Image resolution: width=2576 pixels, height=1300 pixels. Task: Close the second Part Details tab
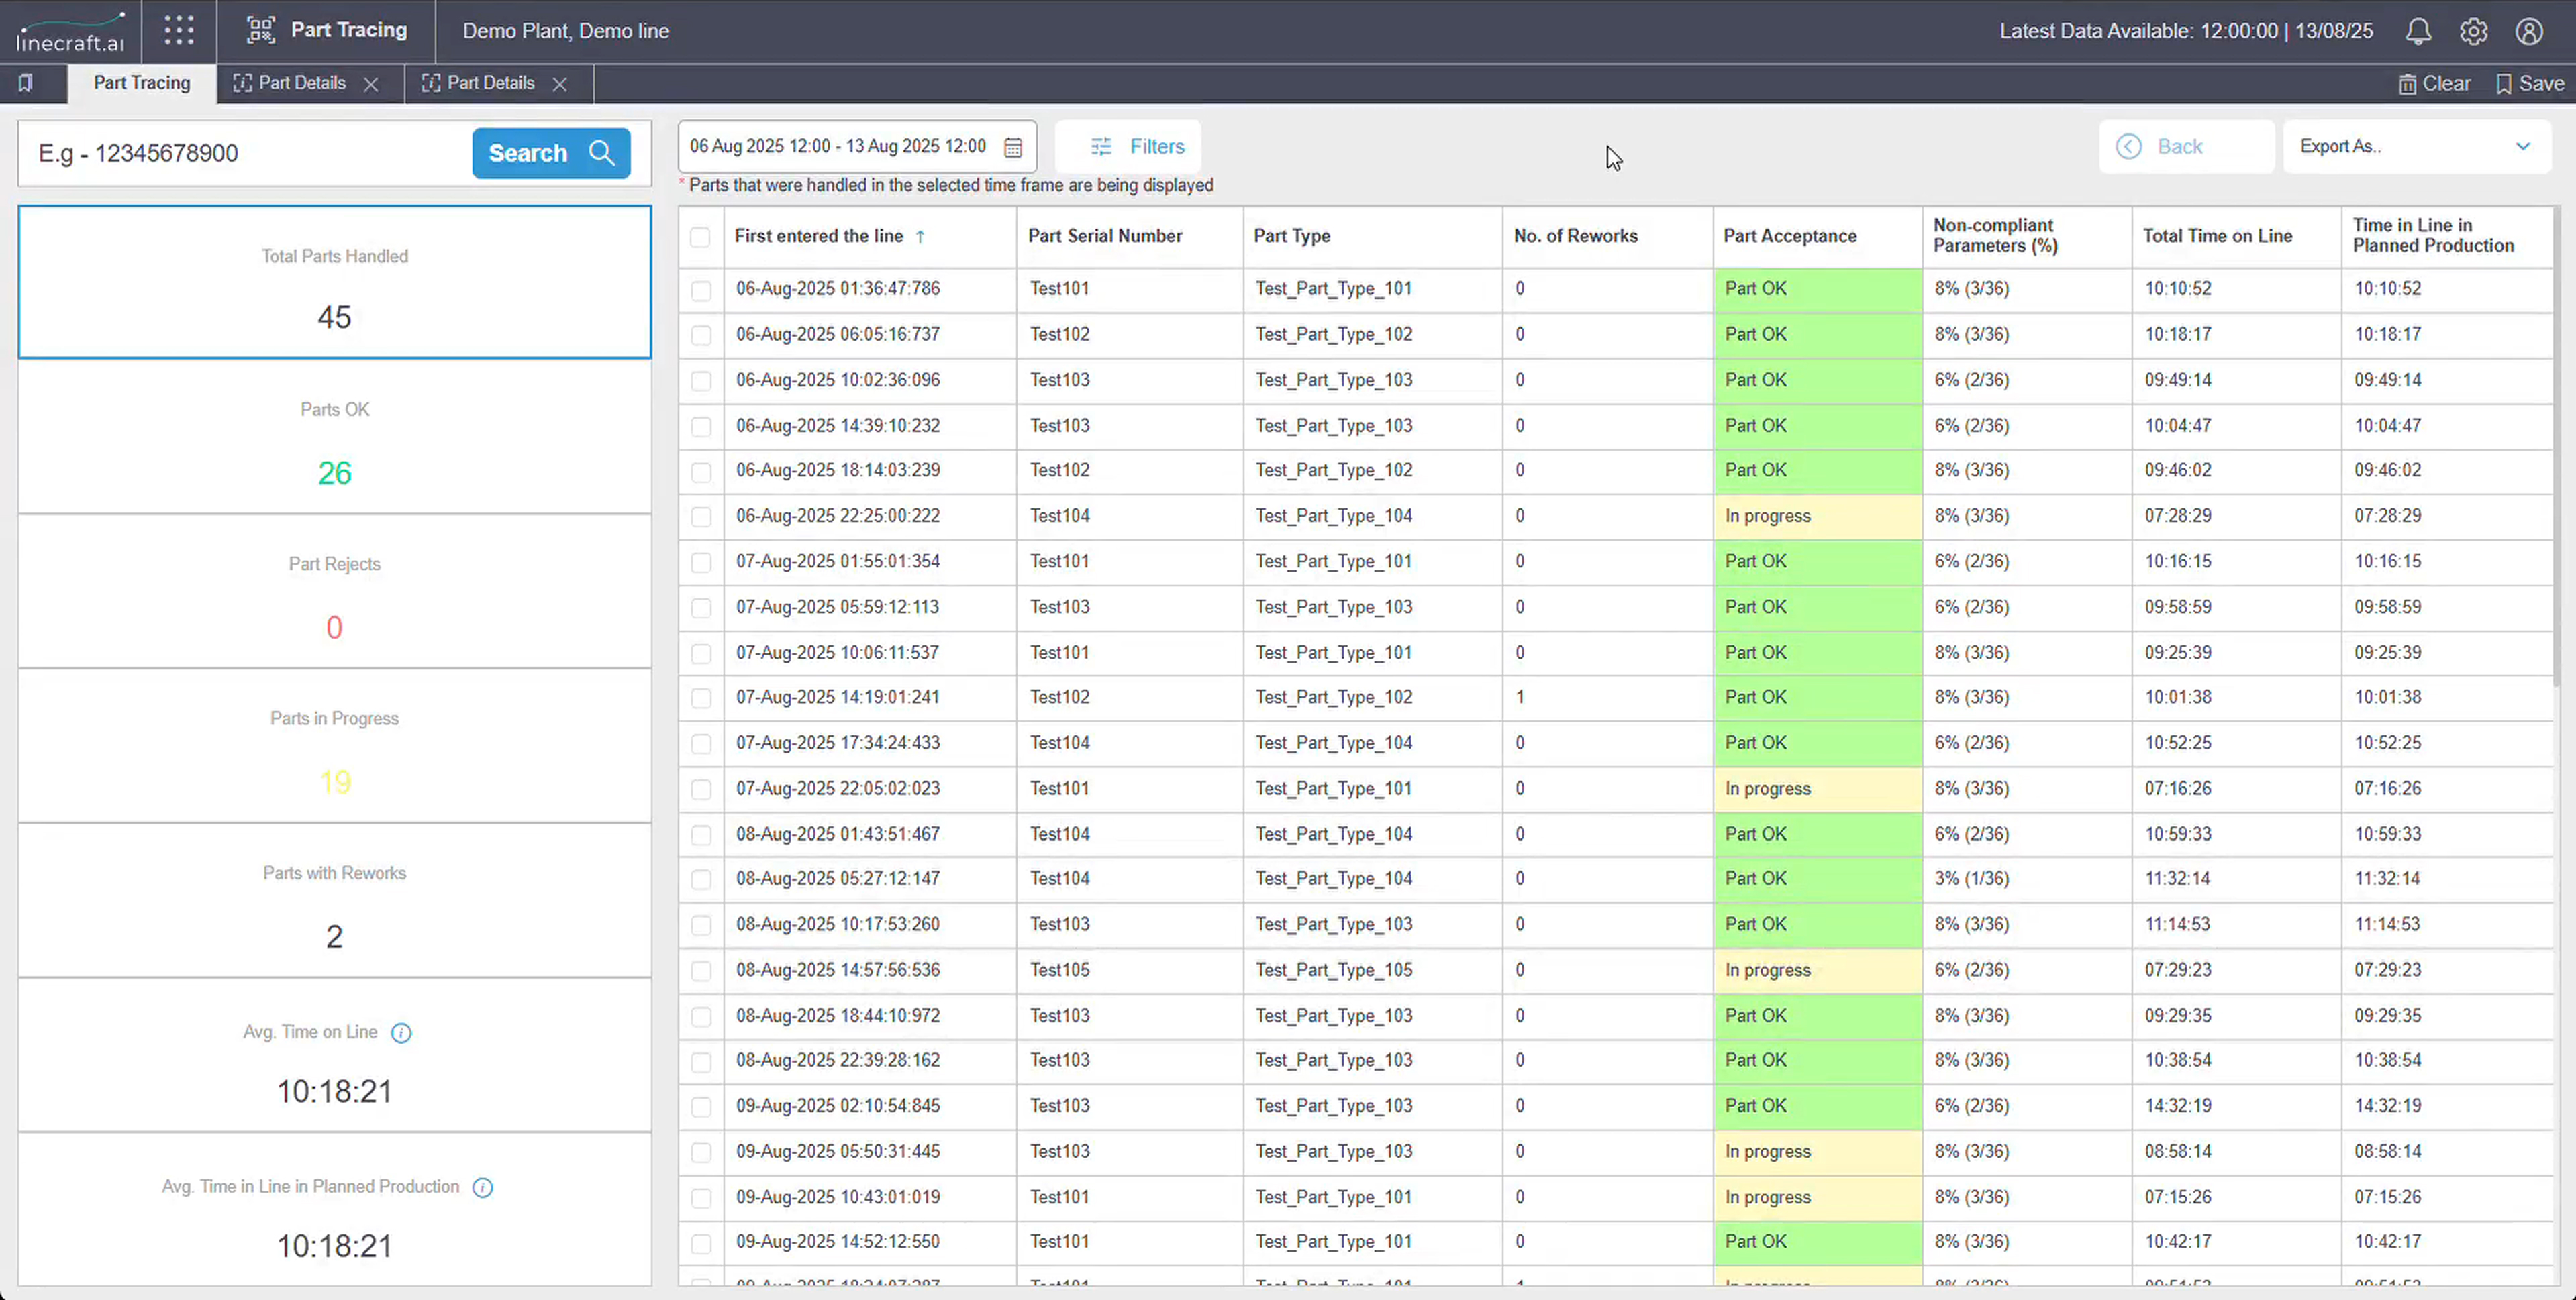click(x=560, y=84)
